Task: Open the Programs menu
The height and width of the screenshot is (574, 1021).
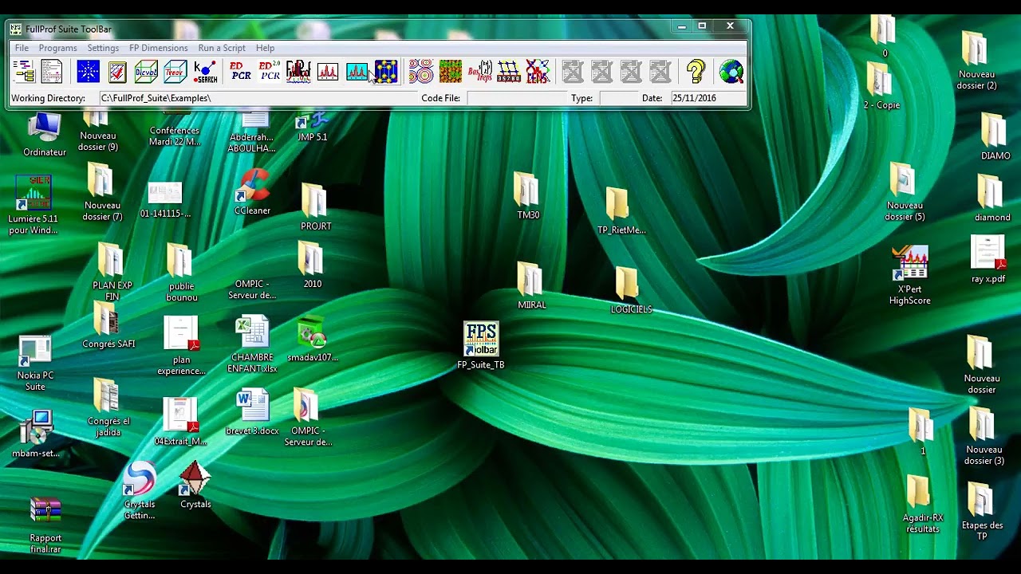Action: (57, 48)
